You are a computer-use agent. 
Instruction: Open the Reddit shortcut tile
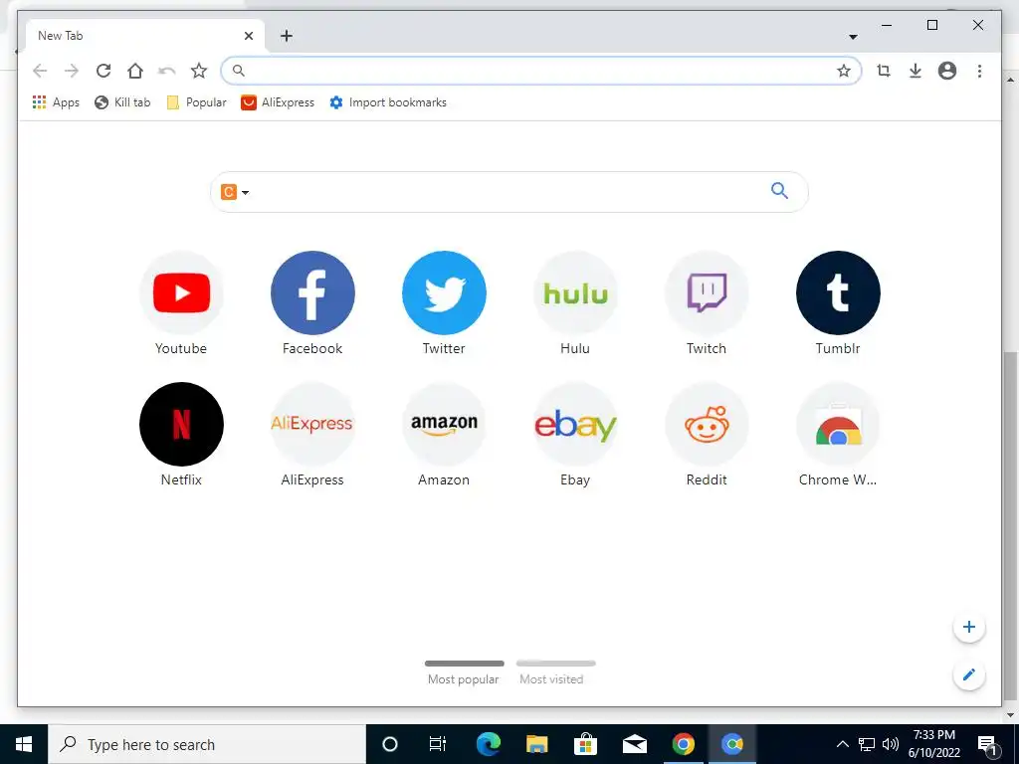[x=707, y=435]
